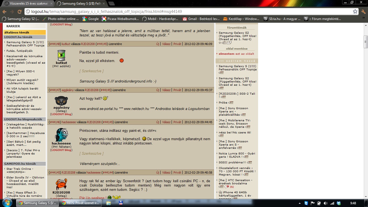
Task: Click LOGOUT blog under hackeeeee's name
Action: [61, 150]
